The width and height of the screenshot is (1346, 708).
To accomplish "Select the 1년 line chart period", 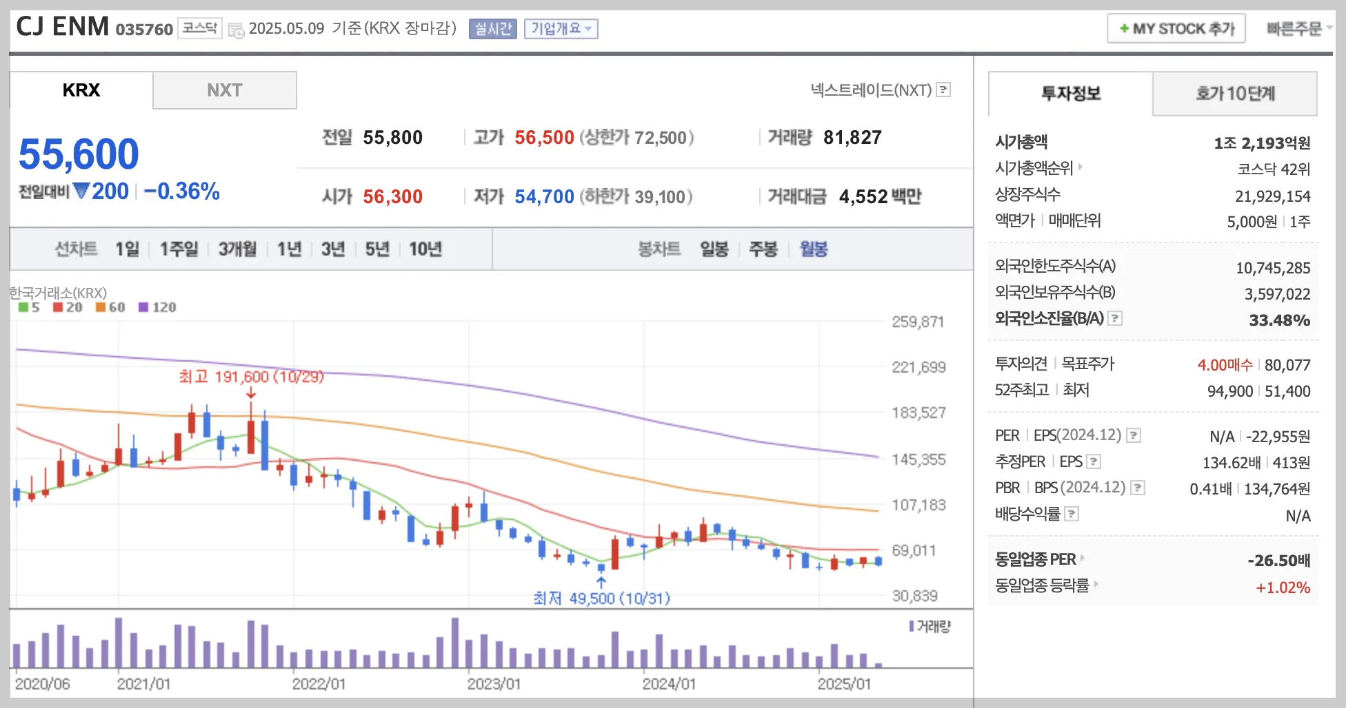I will (x=290, y=249).
